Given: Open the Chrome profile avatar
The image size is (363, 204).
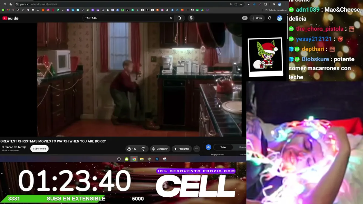Looking at the screenshot, I should coord(280,4).
